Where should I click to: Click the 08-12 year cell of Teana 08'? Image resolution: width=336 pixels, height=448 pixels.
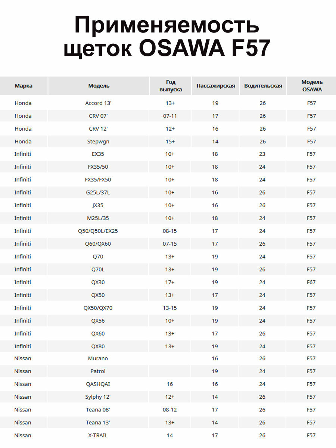pyautogui.click(x=170, y=410)
